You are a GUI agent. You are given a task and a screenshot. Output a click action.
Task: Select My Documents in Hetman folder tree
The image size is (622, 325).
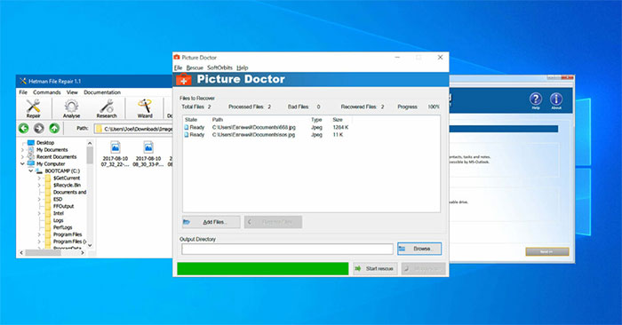pyautogui.click(x=52, y=149)
